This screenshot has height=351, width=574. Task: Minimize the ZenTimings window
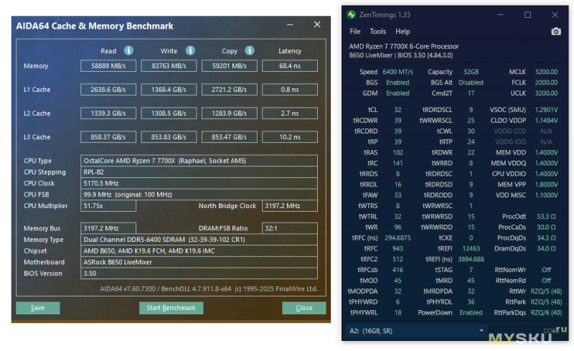499,14
